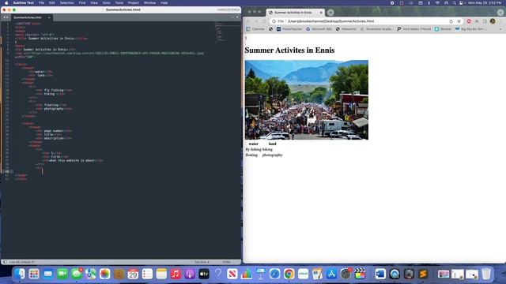Open Apple TV app in the Dock
Viewport: 506px width, 284px height.
204,274
